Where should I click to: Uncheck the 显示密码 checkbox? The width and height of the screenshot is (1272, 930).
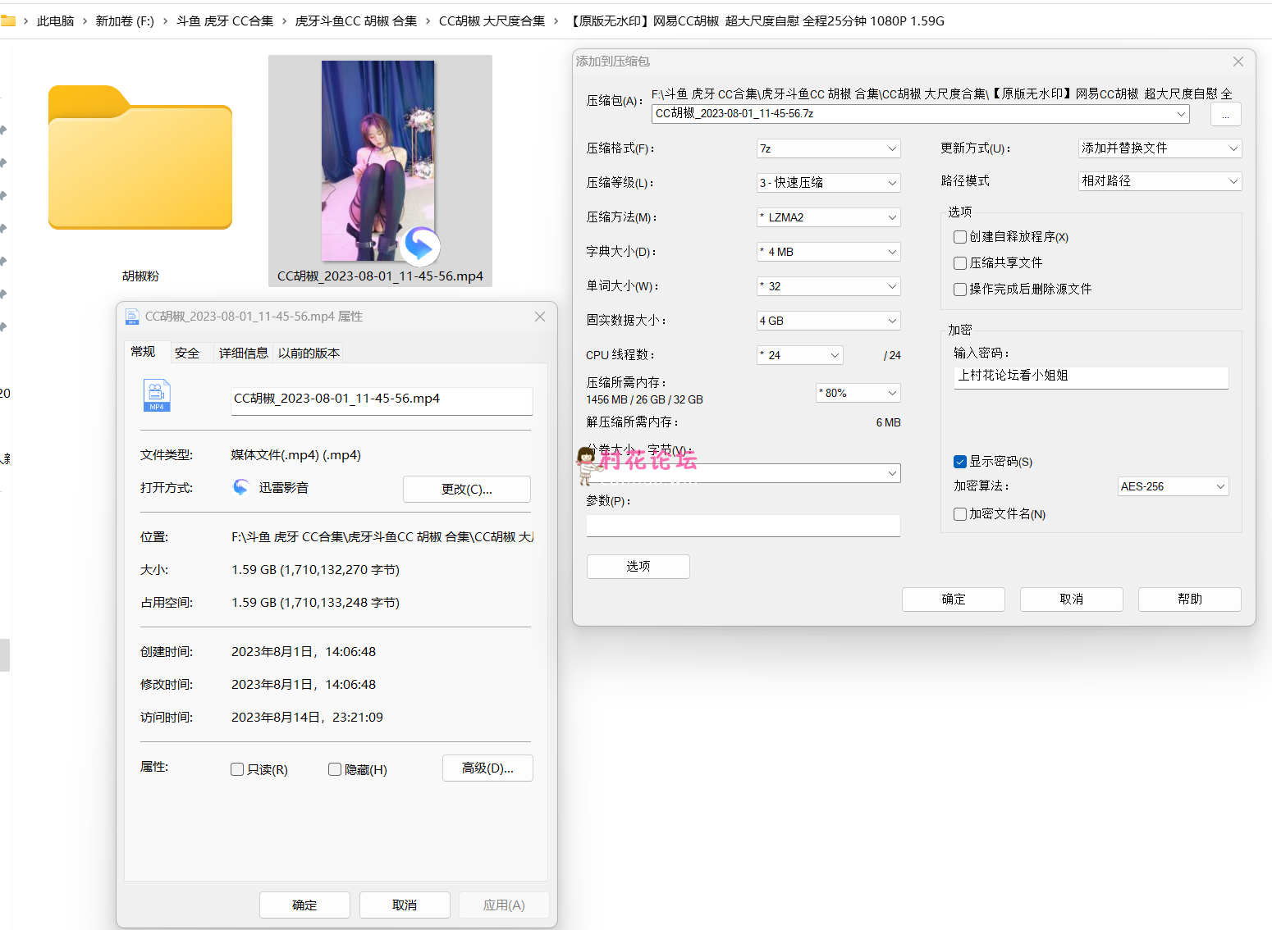coord(960,462)
